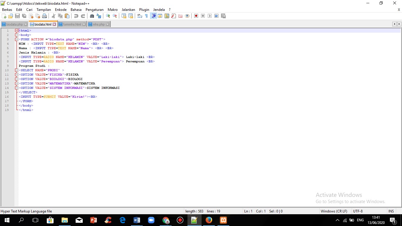Viewport: 402px width, 226px height.
Task: Create a new document with New icon
Action: [x=4, y=16]
